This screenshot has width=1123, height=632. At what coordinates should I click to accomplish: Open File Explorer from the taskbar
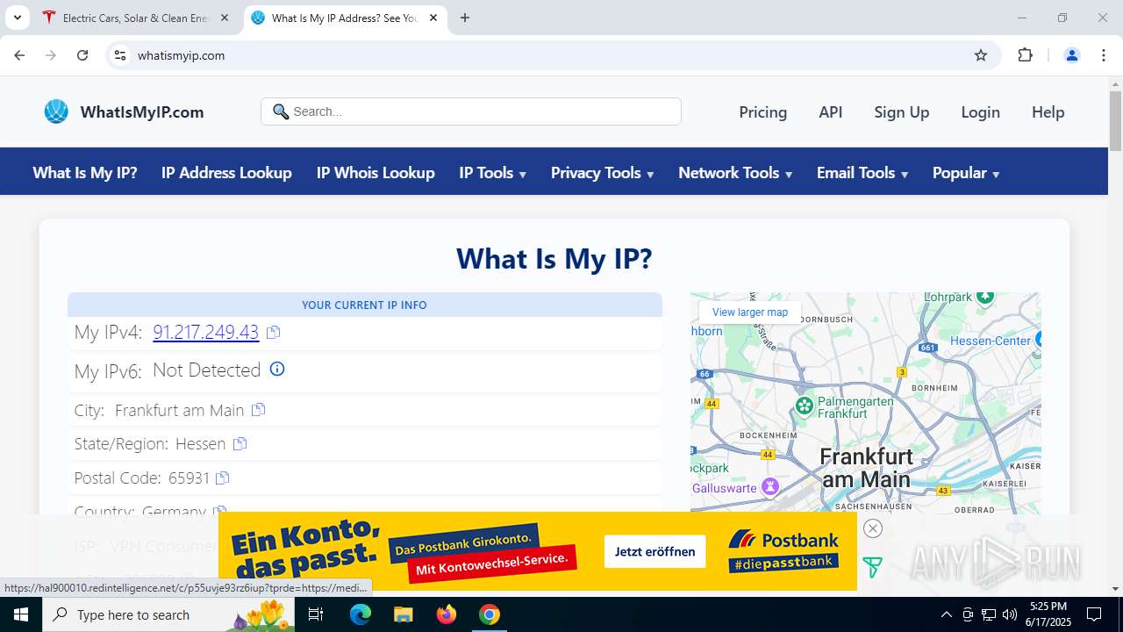(403, 614)
